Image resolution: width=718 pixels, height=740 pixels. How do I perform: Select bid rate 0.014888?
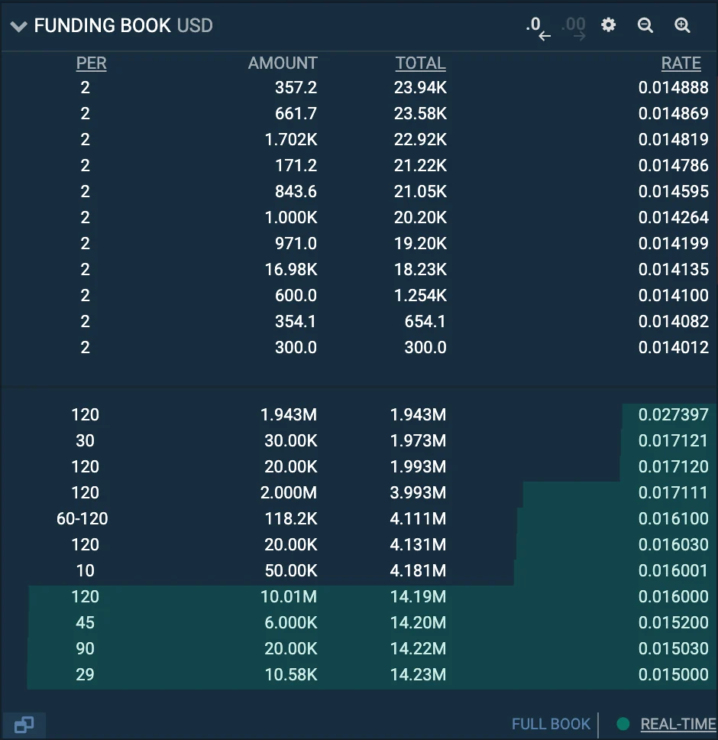click(x=673, y=87)
